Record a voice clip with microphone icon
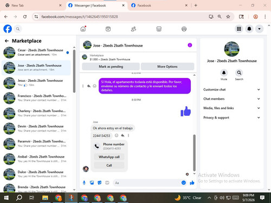This screenshot has width=271, height=203. 84,183
